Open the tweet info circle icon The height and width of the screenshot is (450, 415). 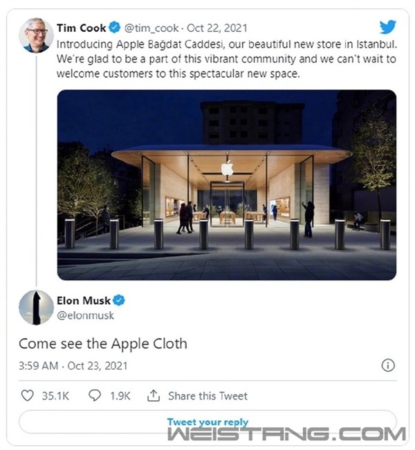click(388, 365)
